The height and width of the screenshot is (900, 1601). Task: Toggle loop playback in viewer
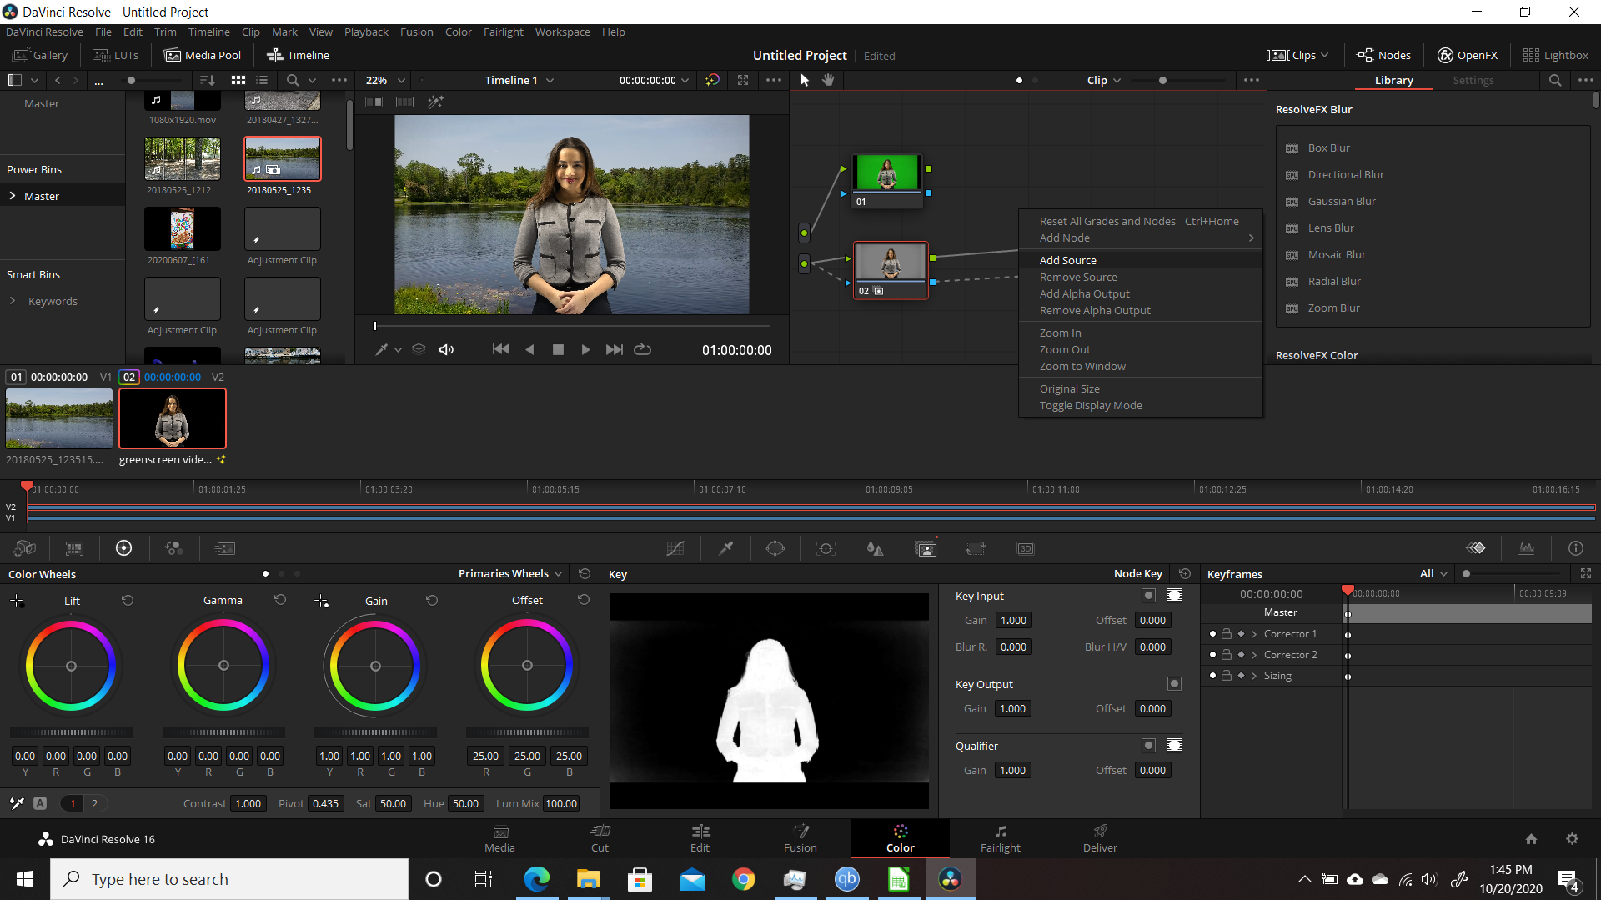pyautogui.click(x=642, y=349)
